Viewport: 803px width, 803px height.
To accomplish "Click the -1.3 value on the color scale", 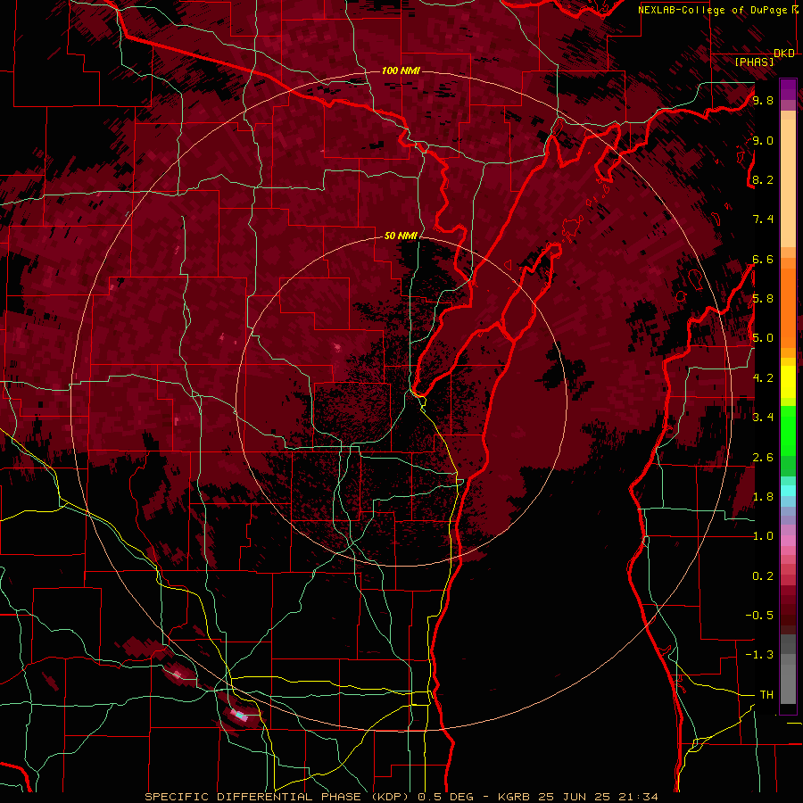I will click(759, 655).
